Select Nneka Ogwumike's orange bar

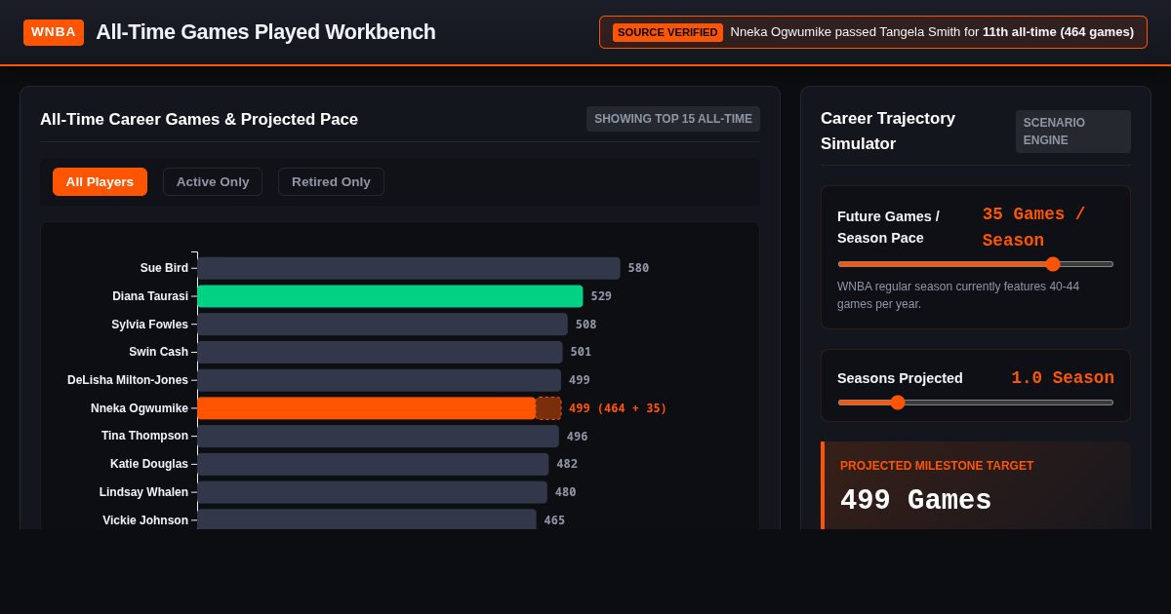click(367, 408)
